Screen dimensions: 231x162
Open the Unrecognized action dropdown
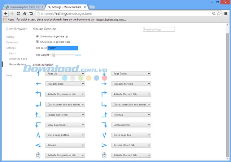pos(131,125)
